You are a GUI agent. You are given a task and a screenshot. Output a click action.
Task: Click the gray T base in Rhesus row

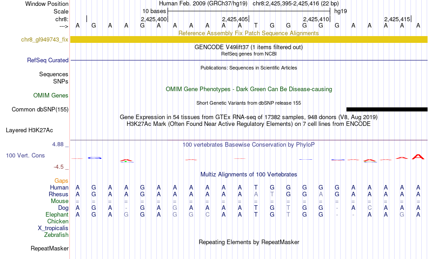coord(272,194)
